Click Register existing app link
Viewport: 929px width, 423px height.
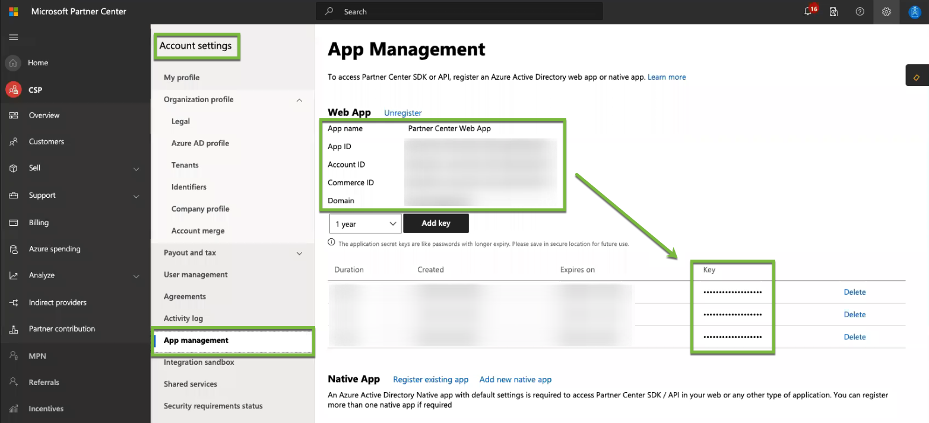[431, 380]
